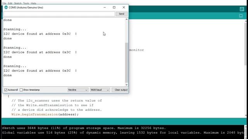Click the serial output scroll up arrow
The height and width of the screenshot is (139, 248).
(127, 19)
